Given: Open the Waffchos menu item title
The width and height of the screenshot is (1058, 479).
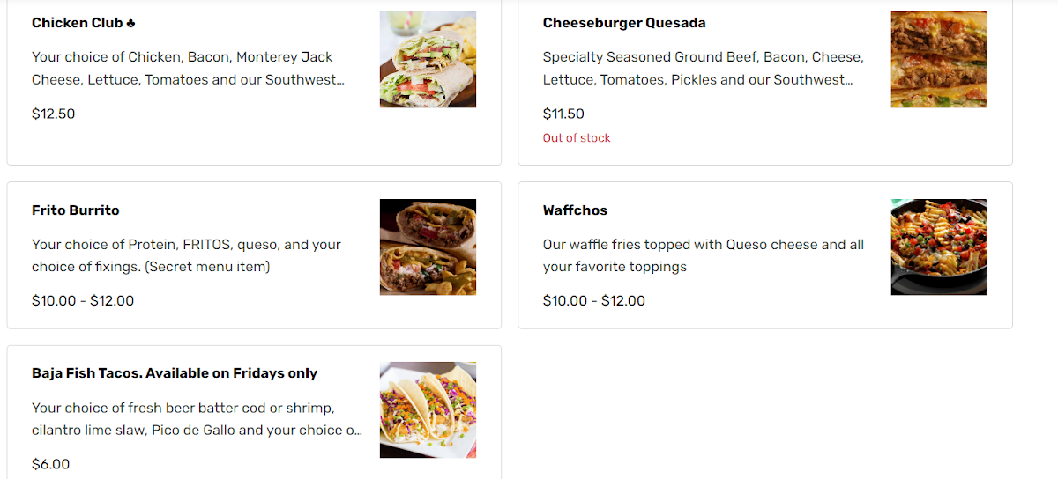Looking at the screenshot, I should coord(575,210).
